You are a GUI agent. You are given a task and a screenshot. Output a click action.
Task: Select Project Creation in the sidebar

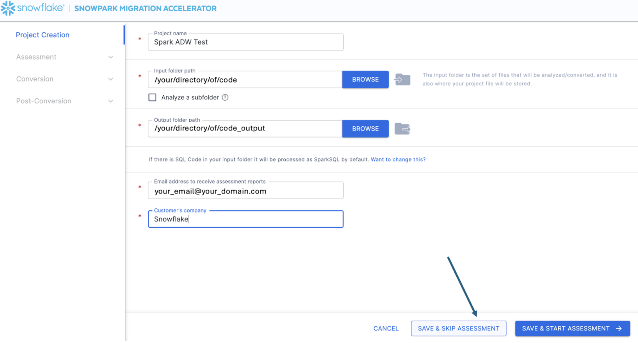pyautogui.click(x=42, y=35)
